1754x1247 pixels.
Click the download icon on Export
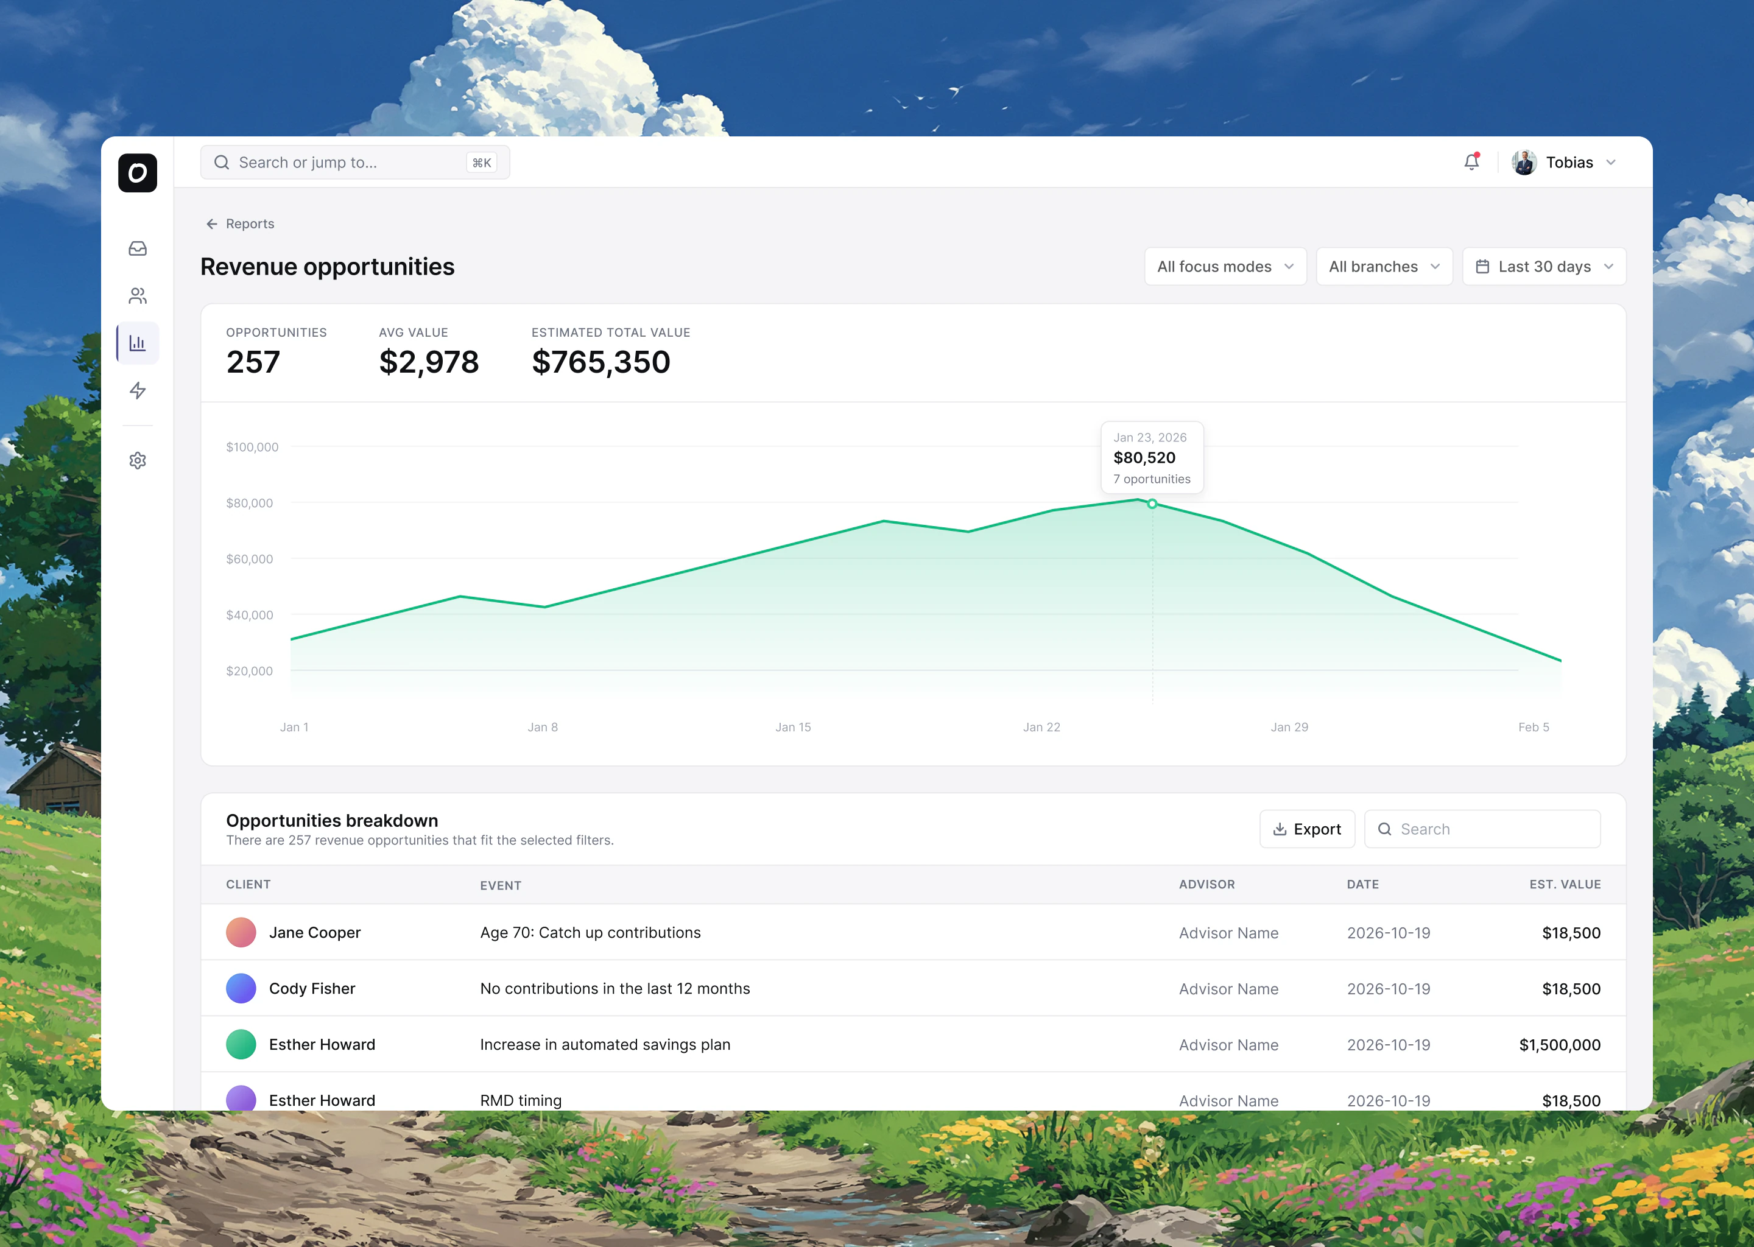[x=1280, y=829]
